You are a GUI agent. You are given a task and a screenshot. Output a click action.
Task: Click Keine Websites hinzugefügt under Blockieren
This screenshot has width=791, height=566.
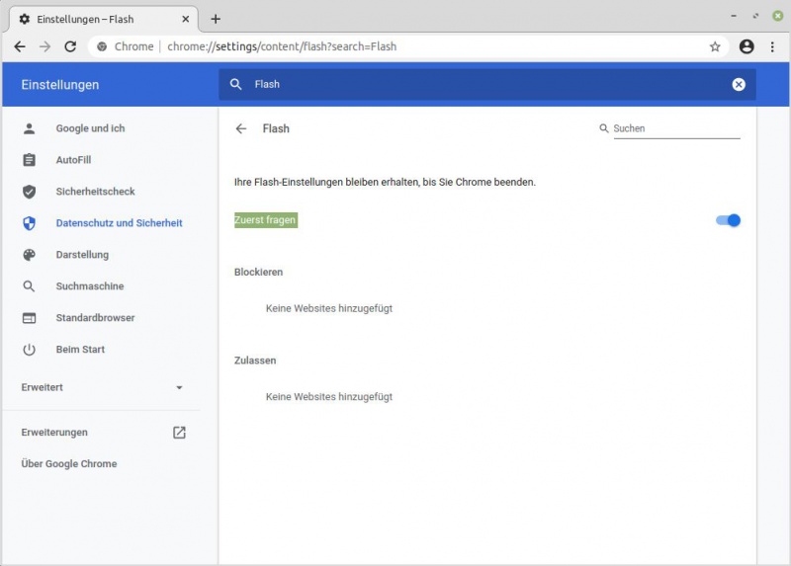point(329,308)
